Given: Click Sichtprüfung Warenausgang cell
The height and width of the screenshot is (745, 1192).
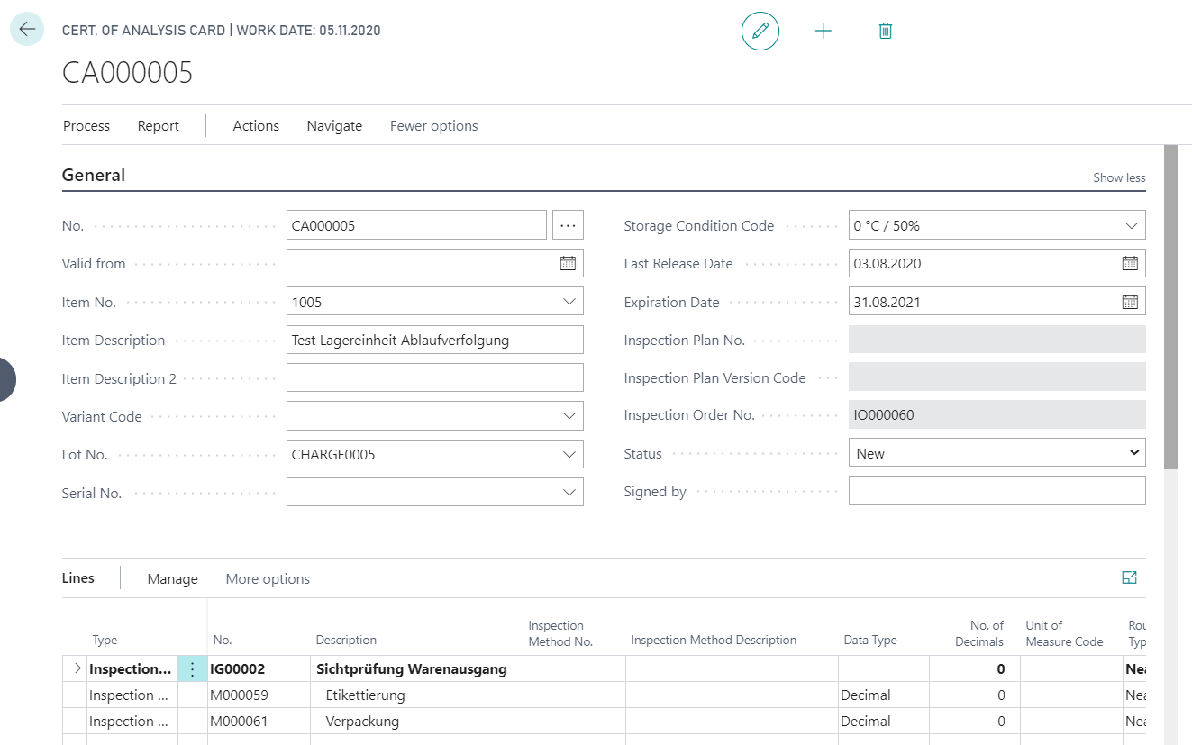Looking at the screenshot, I should coord(417,669).
